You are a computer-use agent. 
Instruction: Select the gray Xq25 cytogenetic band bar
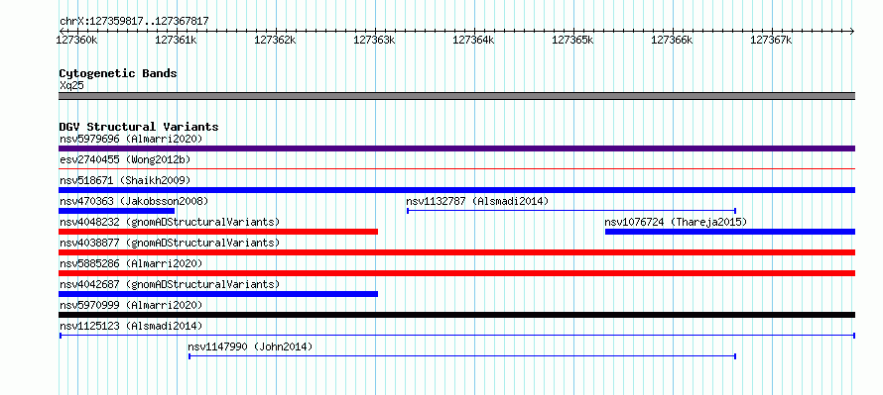[456, 96]
